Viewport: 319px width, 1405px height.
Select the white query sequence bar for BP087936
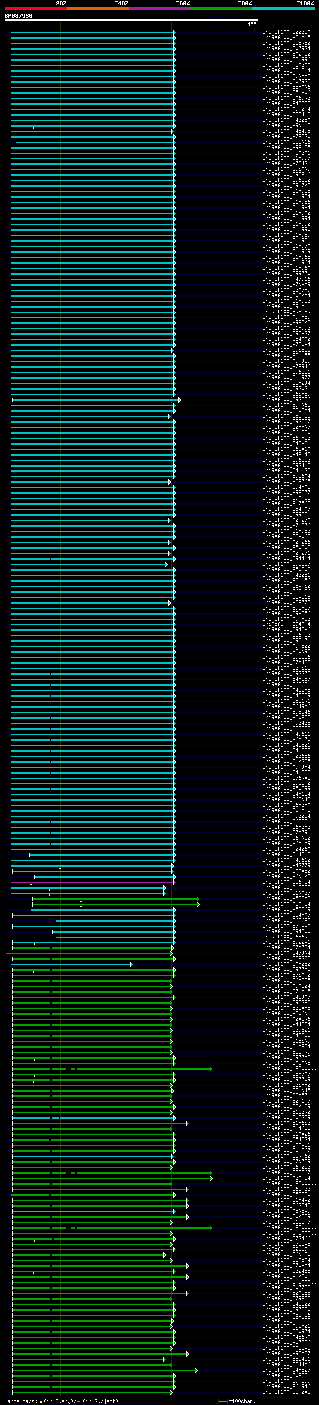pos(132,21)
